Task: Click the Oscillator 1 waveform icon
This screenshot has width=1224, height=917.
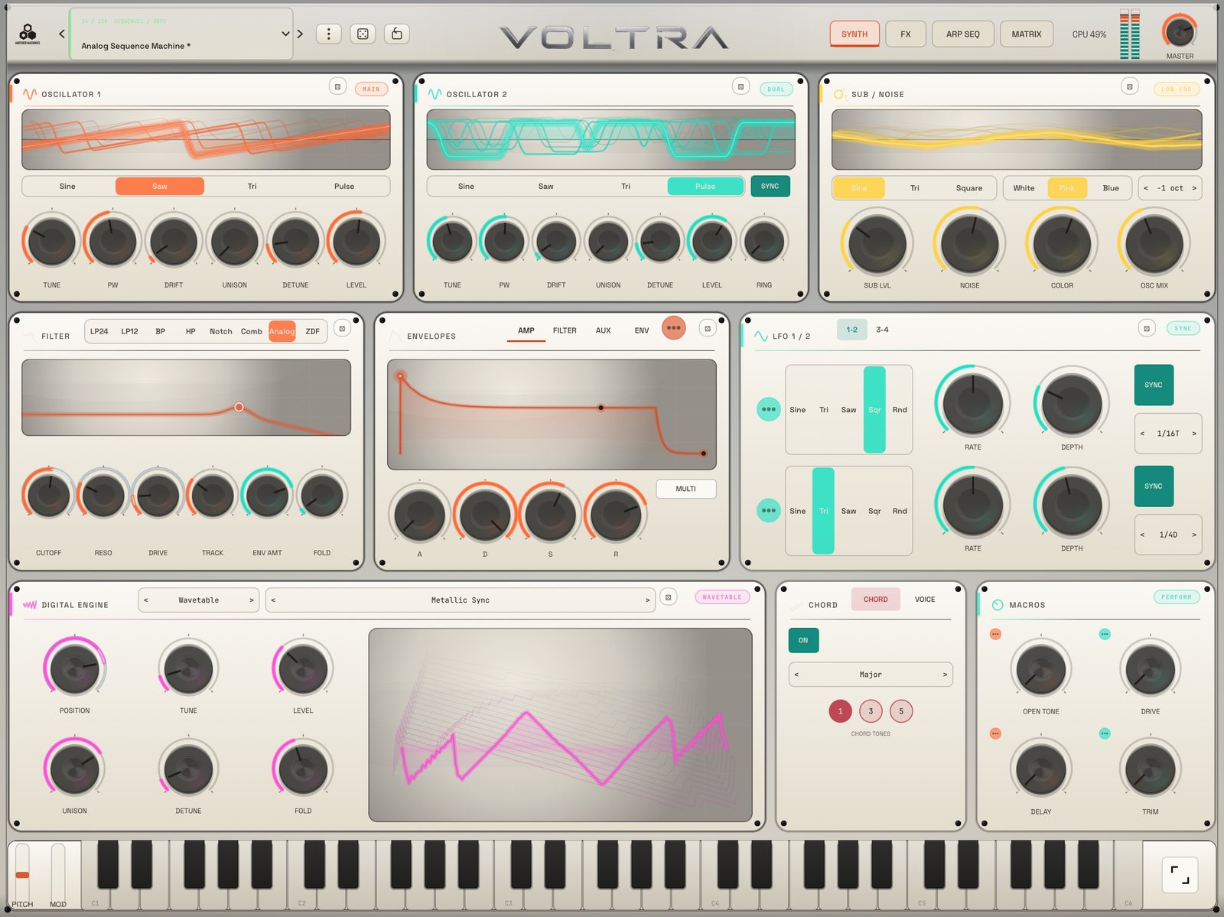Action: pyautogui.click(x=30, y=94)
